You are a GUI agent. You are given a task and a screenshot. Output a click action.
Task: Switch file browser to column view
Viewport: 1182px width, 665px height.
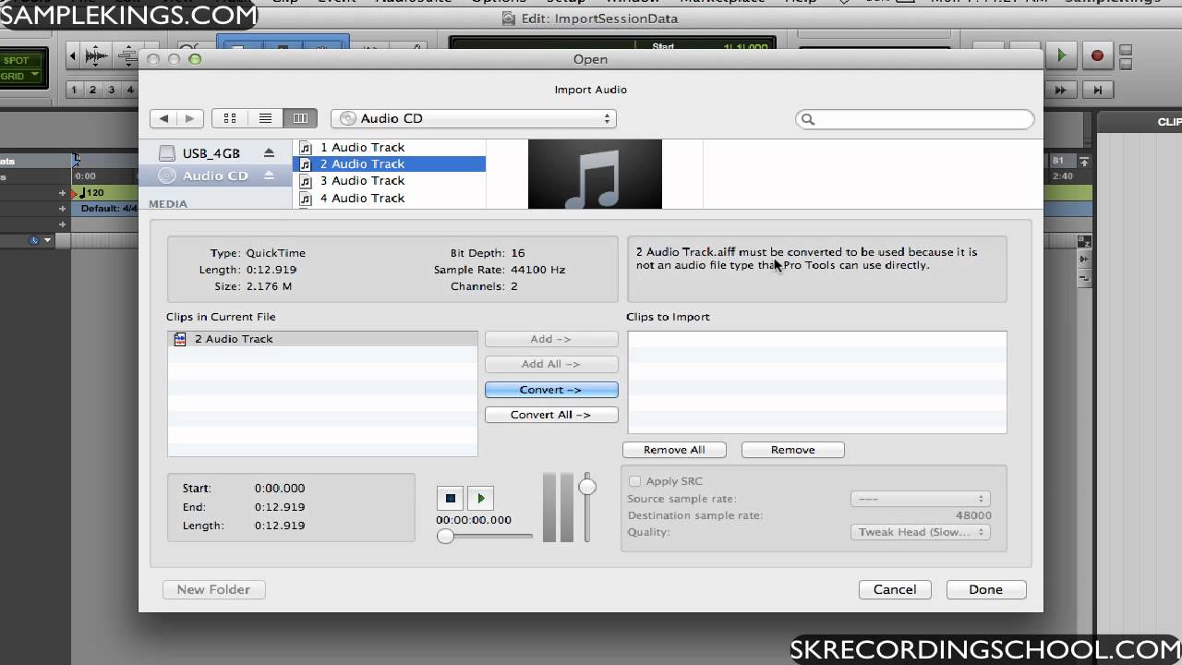(300, 118)
